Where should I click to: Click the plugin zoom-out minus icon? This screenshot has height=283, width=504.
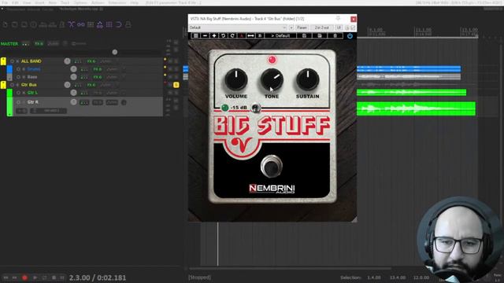coord(205,35)
